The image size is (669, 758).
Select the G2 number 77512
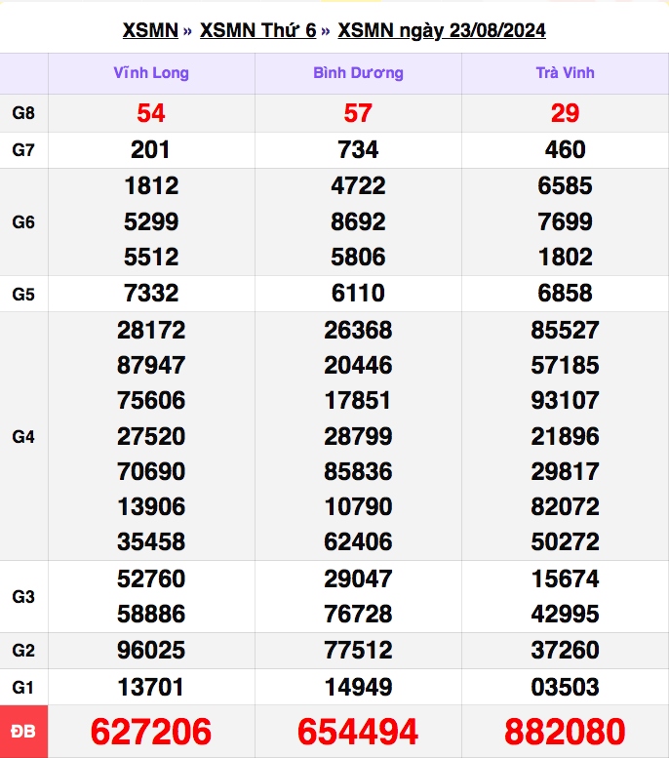tap(358, 650)
